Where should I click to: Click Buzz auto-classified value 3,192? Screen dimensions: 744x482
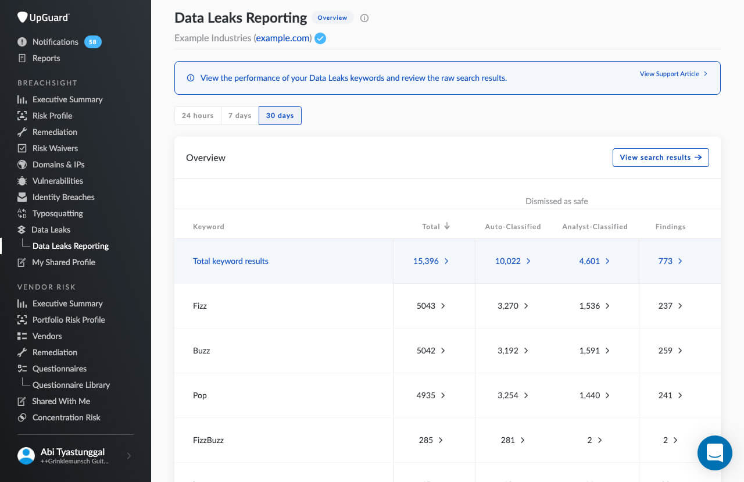pos(508,351)
